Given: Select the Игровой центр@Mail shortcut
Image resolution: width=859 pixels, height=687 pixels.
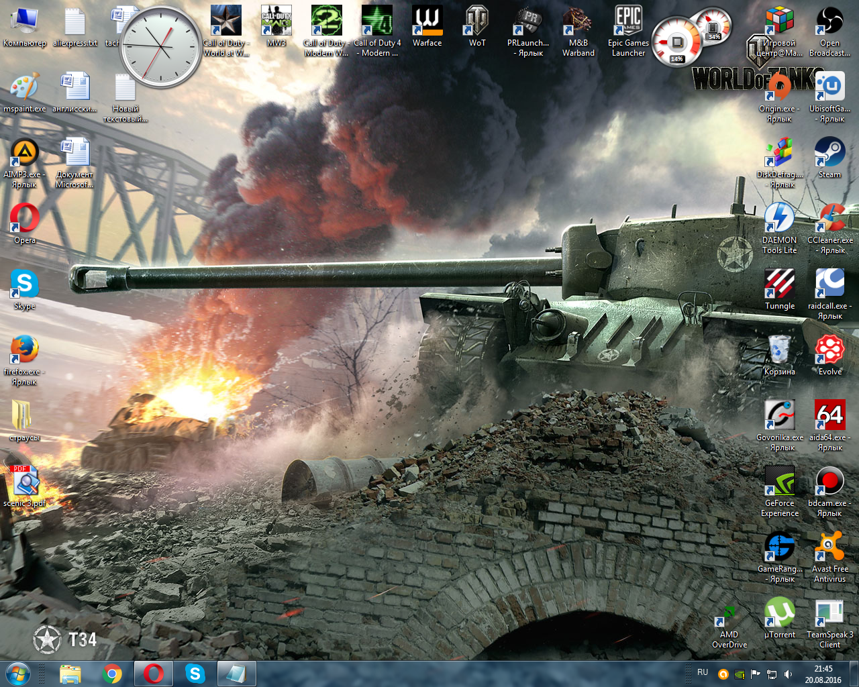Looking at the screenshot, I should point(780,31).
